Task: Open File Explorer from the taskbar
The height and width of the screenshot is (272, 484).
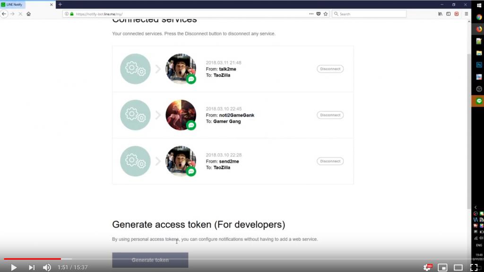Action: [479, 53]
